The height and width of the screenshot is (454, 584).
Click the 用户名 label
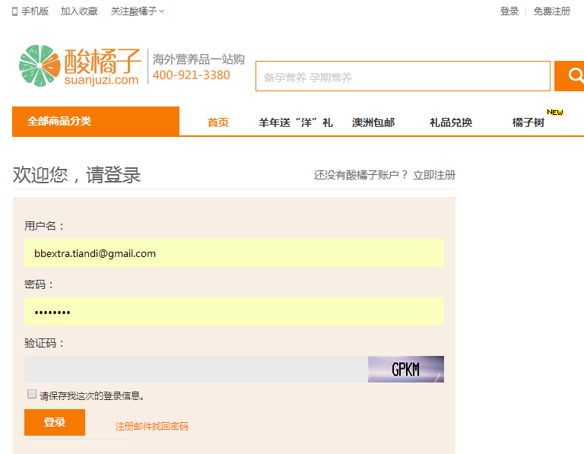click(x=44, y=226)
